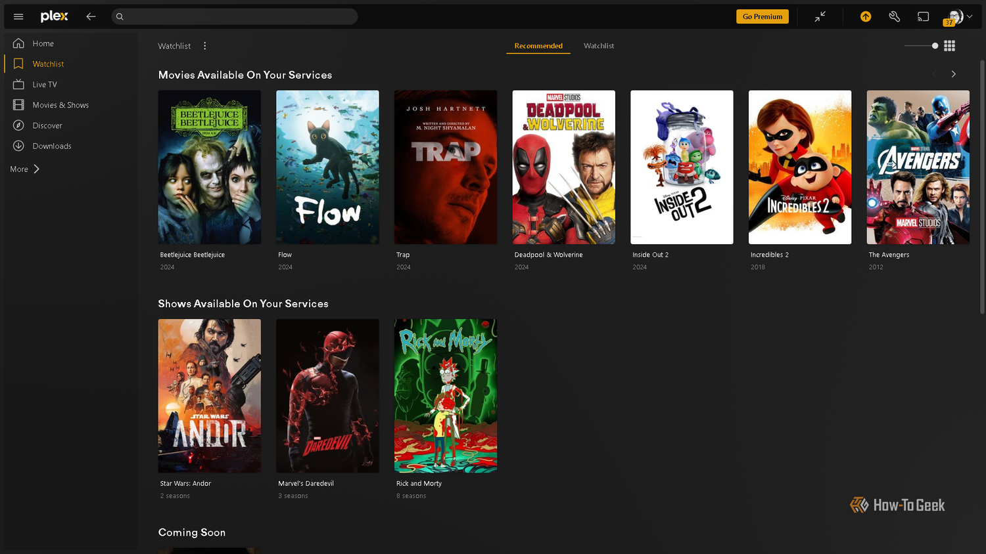Open the Rick and Morty poster

click(x=446, y=396)
